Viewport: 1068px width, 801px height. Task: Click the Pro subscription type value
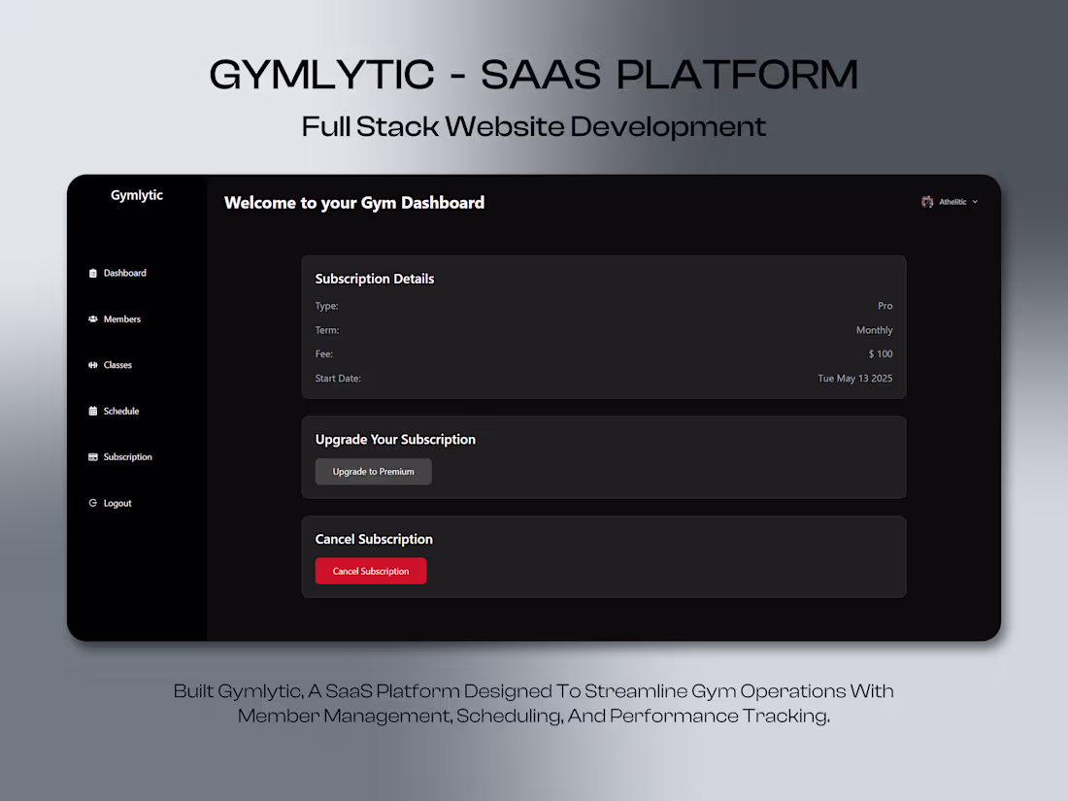(884, 305)
